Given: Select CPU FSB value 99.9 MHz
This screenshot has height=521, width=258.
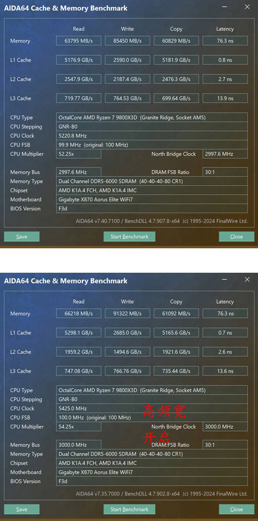Looking at the screenshot, I should coord(152,145).
